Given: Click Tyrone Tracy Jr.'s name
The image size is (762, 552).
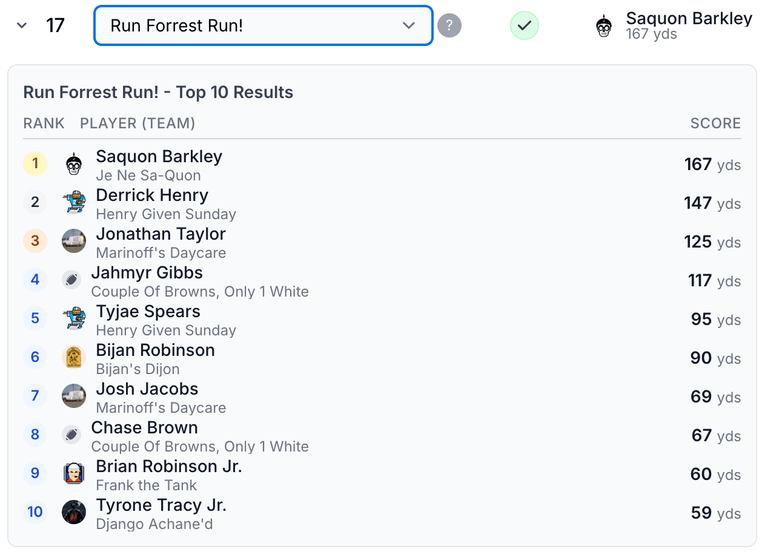Looking at the screenshot, I should 161,505.
